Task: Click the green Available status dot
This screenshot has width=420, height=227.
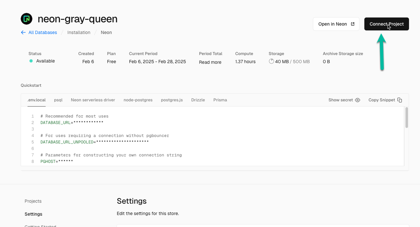Action: [31, 61]
